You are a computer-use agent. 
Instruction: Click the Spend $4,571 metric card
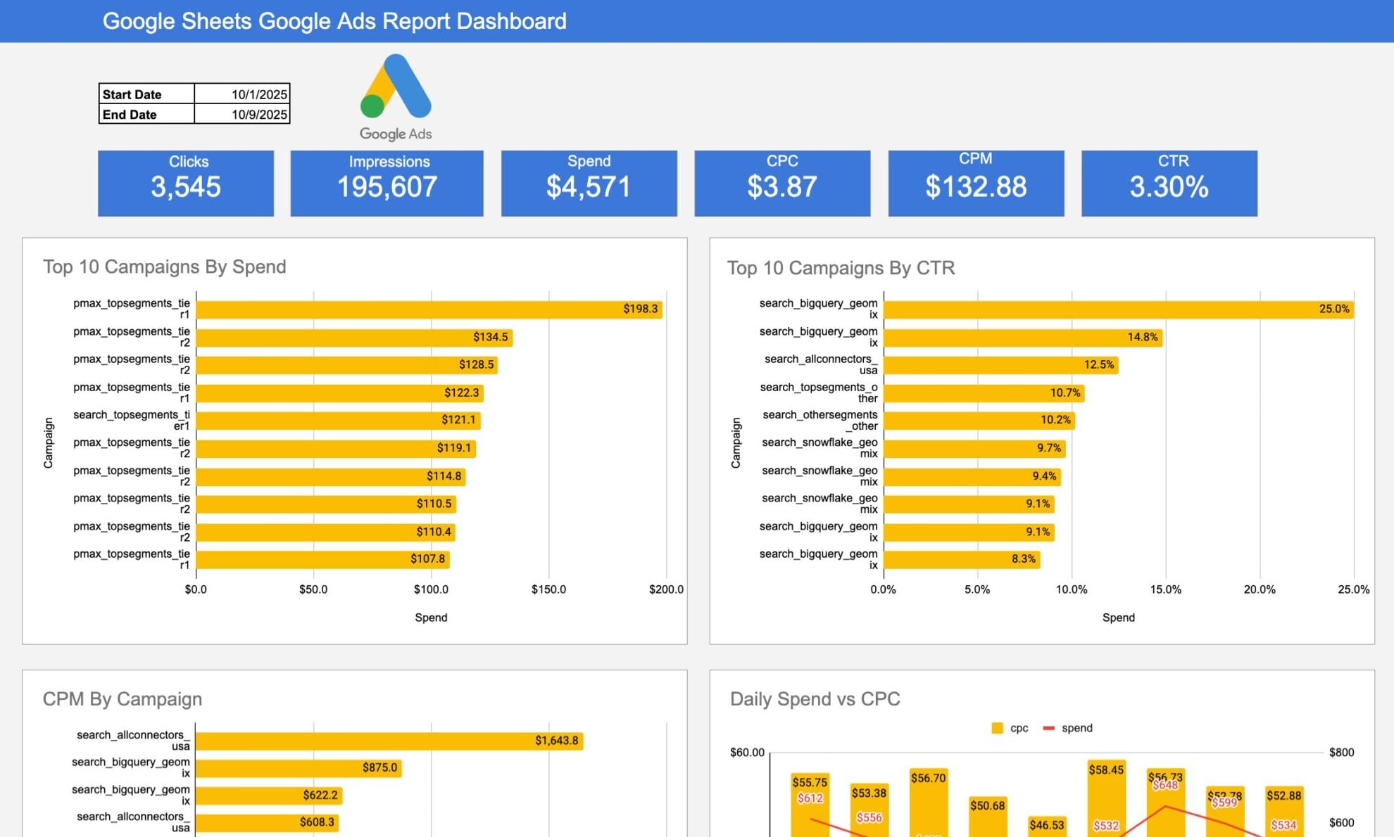point(589,182)
